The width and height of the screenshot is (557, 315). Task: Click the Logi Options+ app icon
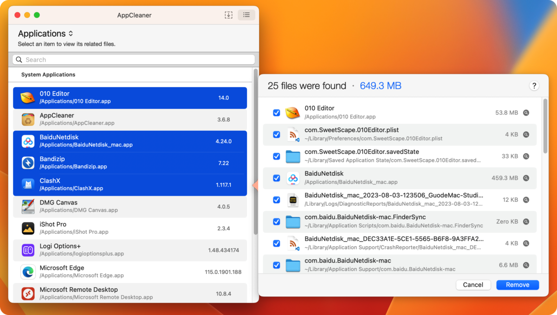28,250
